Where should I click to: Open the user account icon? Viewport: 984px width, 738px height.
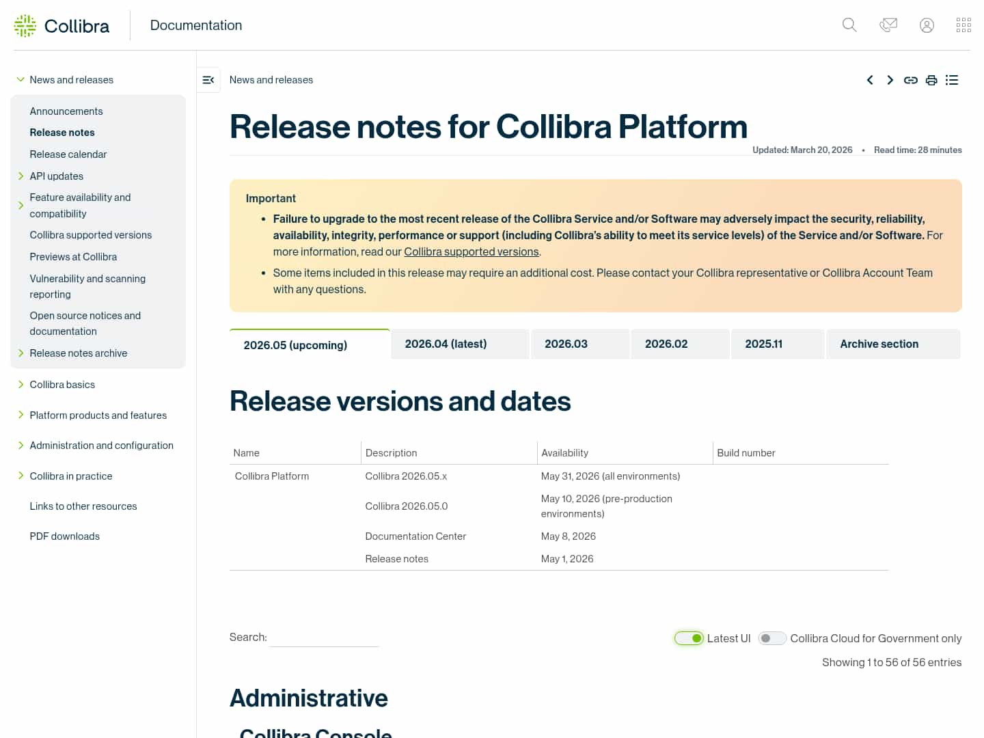(x=927, y=25)
